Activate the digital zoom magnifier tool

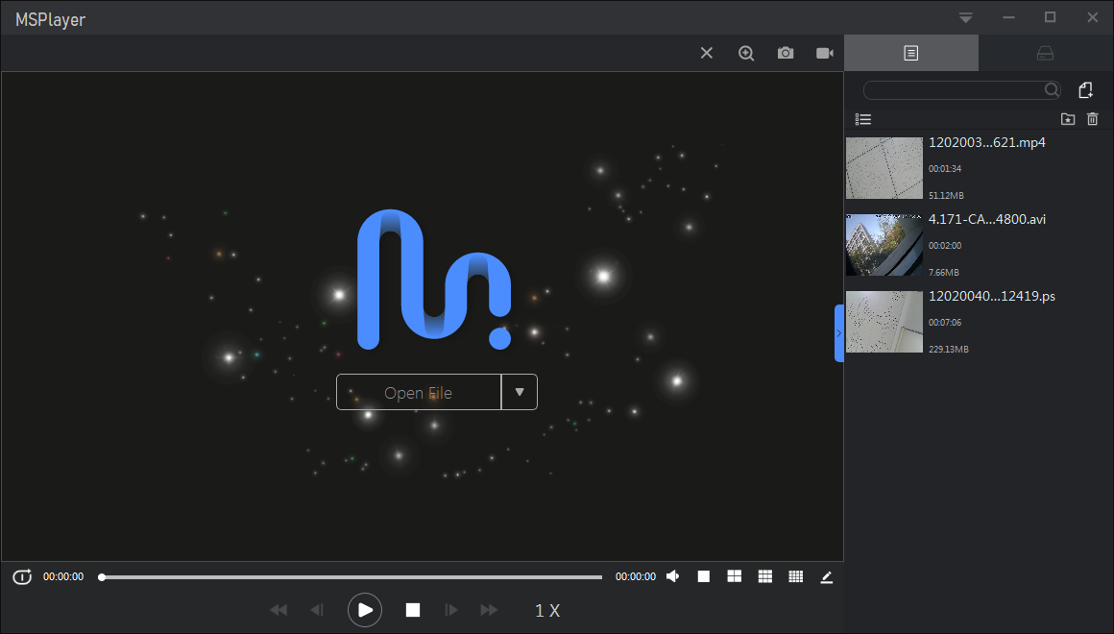coord(746,53)
